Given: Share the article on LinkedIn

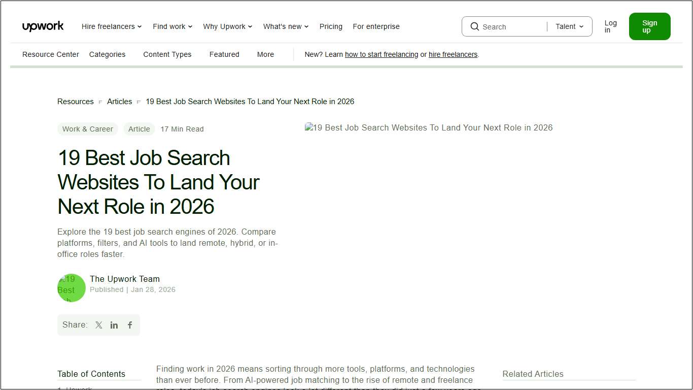Looking at the screenshot, I should [114, 325].
